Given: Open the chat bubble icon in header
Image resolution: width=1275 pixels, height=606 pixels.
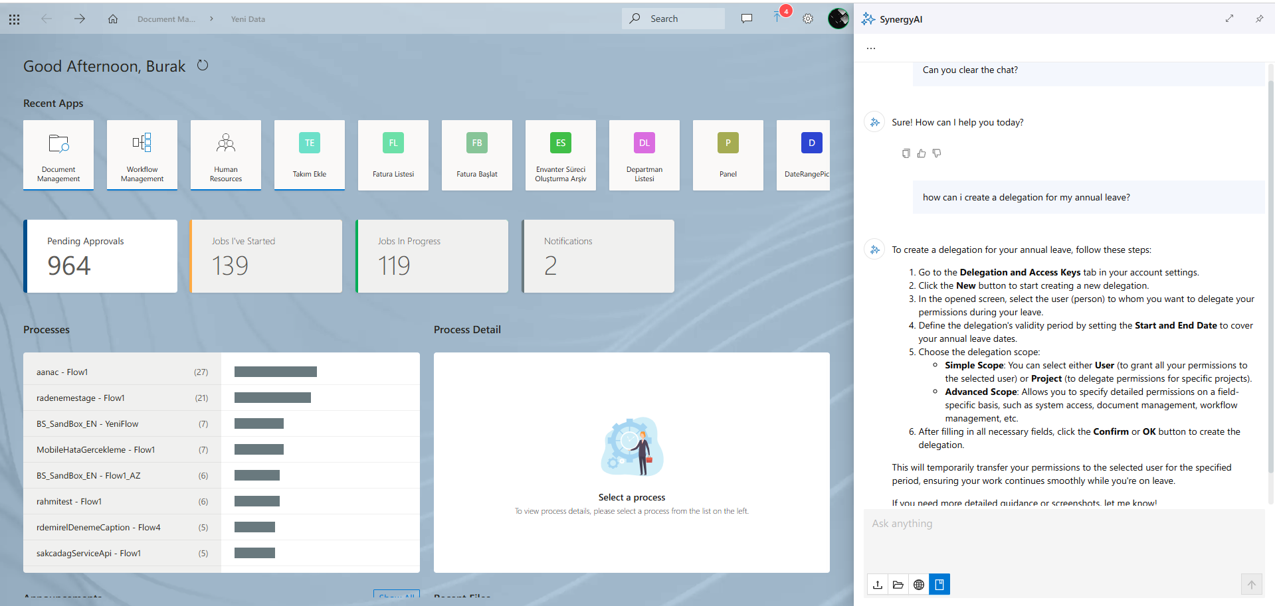Looking at the screenshot, I should (747, 19).
